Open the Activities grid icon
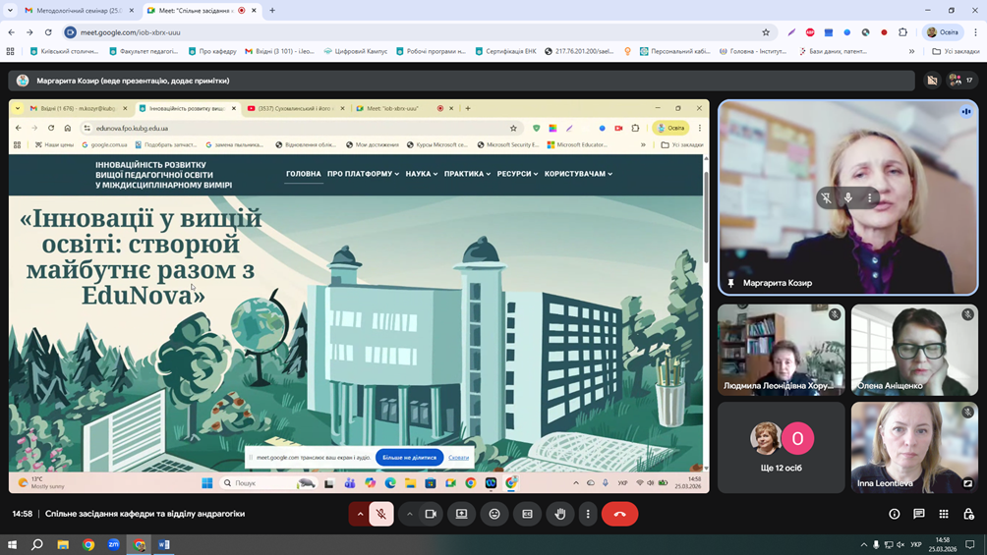Image resolution: width=987 pixels, height=555 pixels. [944, 514]
